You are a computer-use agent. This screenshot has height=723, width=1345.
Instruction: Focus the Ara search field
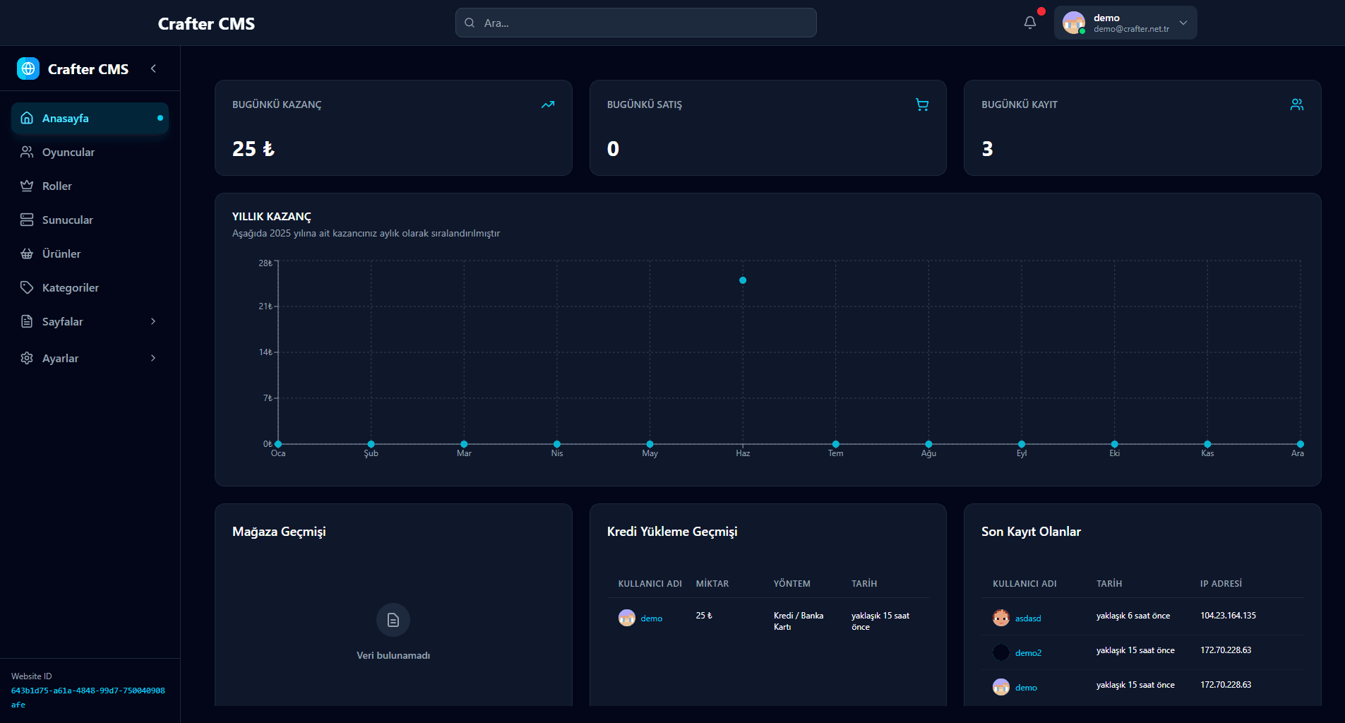coord(636,23)
